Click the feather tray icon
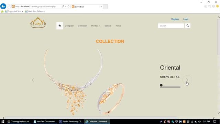The width and height of the screenshot is (220, 124). point(161,122)
